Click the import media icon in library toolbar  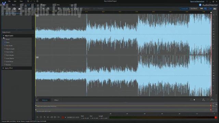pos(4,9)
